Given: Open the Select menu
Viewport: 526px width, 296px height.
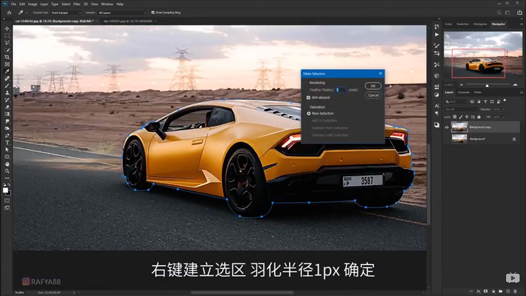Looking at the screenshot, I should click(66, 4).
